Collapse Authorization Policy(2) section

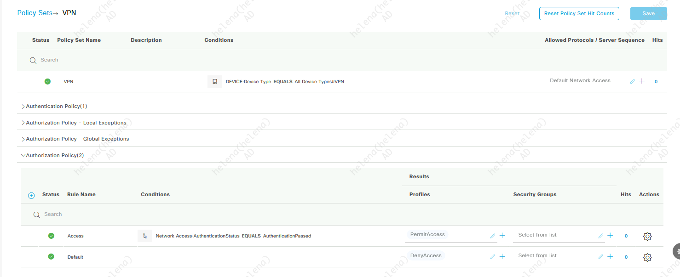point(55,155)
